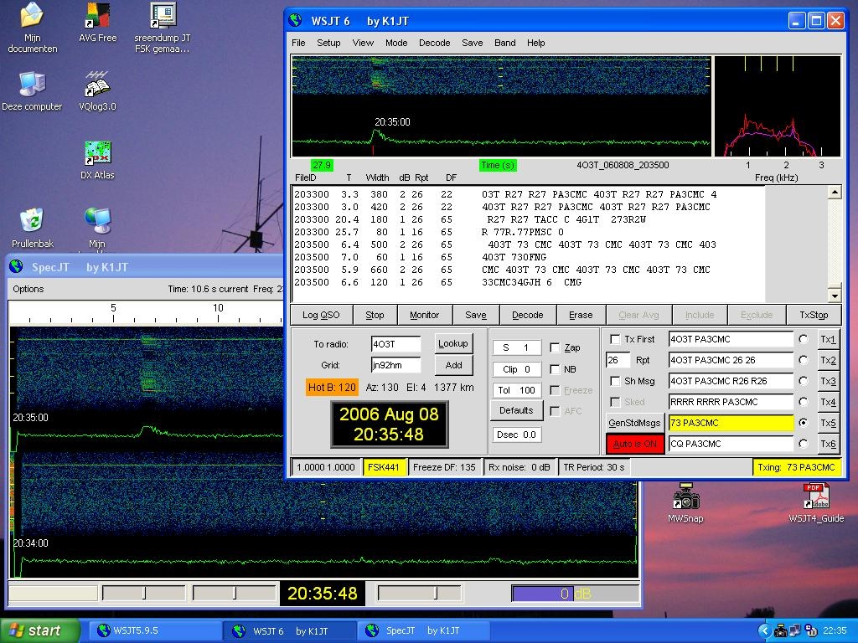Click the decoded text scroll up arrow
This screenshot has width=858, height=643.
835,192
